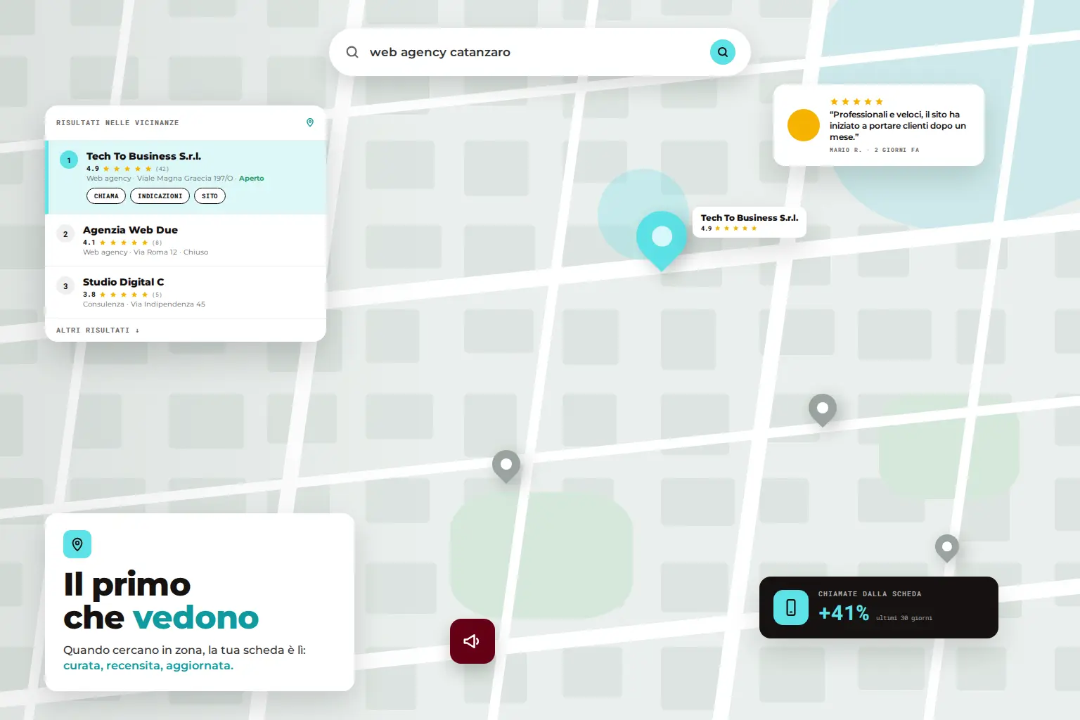Click the 'Aperto' status text

coord(252,179)
